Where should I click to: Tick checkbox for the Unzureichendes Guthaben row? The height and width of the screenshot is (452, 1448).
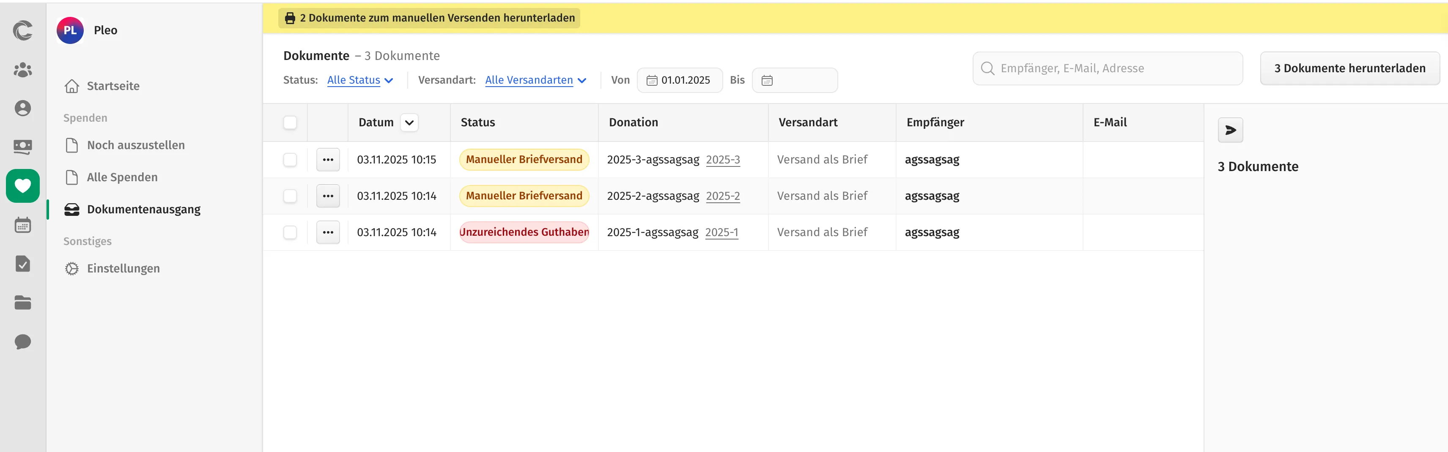pos(290,232)
